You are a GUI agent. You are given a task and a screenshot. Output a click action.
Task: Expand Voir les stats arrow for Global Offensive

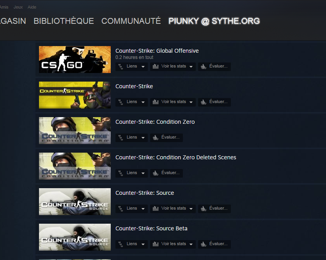point(191,67)
